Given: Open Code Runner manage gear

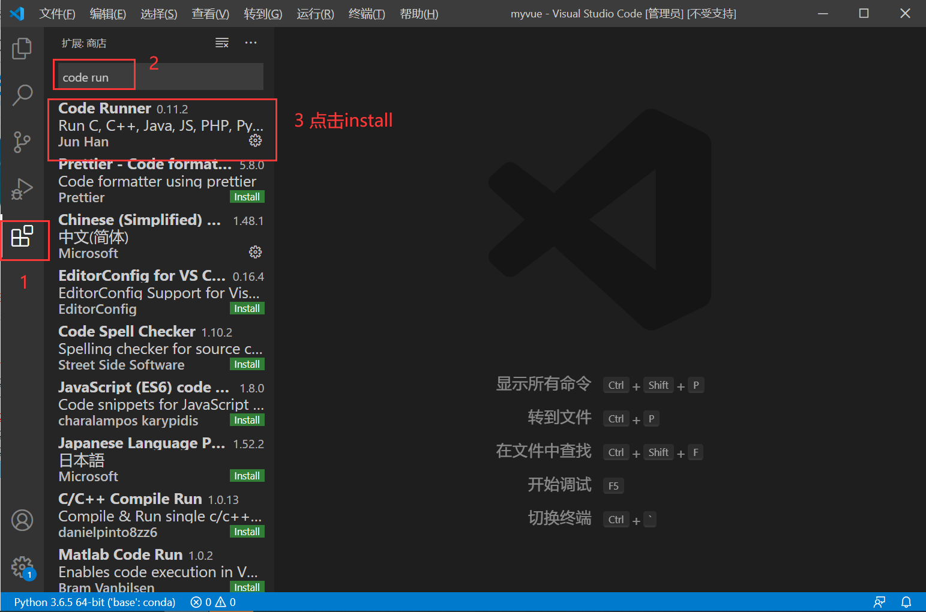Looking at the screenshot, I should pyautogui.click(x=255, y=140).
